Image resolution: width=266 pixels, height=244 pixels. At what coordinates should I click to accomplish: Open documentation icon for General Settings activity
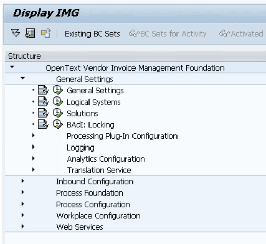[43, 90]
